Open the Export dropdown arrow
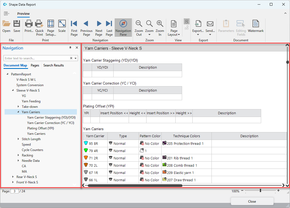The image size is (290, 208). [x=198, y=35]
